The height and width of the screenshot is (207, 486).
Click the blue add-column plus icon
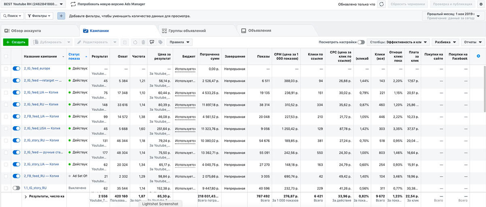pos(479,56)
